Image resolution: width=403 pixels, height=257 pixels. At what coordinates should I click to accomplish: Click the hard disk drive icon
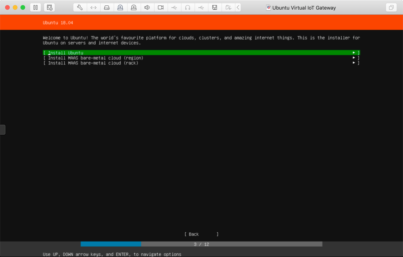coord(107,7)
